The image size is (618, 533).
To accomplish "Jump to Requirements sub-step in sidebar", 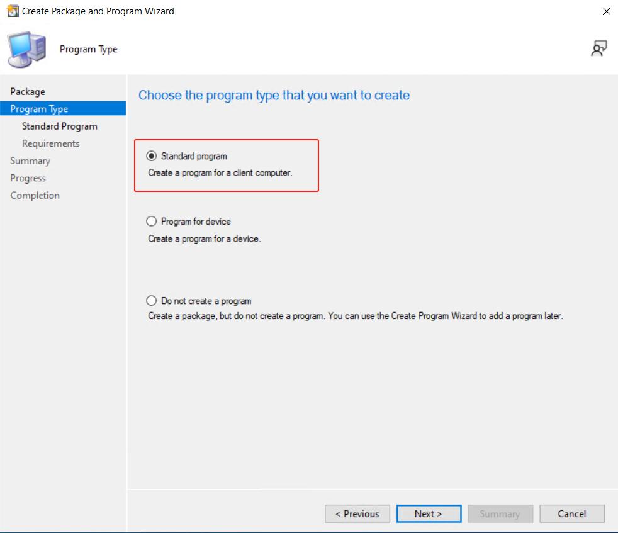I will point(51,143).
